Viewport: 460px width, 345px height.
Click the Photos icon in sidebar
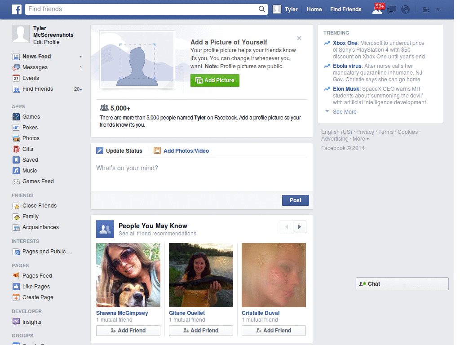tap(16, 138)
